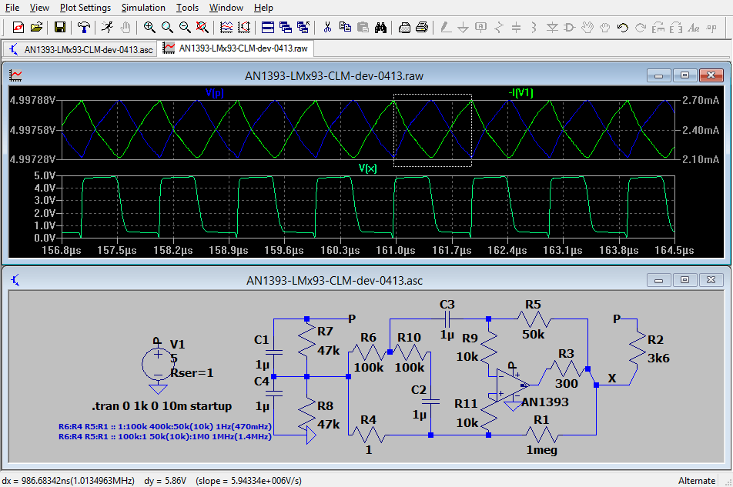Click the Autorange axis icon
The height and width of the screenshot is (487, 733).
pyautogui.click(x=244, y=28)
